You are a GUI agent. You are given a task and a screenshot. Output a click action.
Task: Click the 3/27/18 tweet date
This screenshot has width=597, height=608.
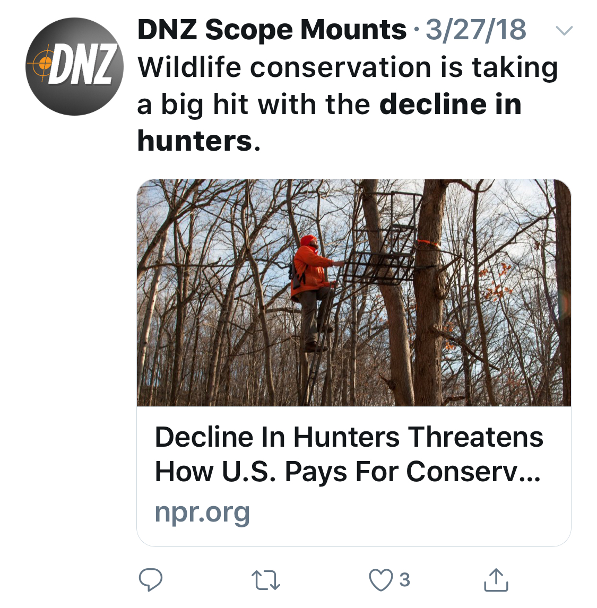(x=476, y=30)
